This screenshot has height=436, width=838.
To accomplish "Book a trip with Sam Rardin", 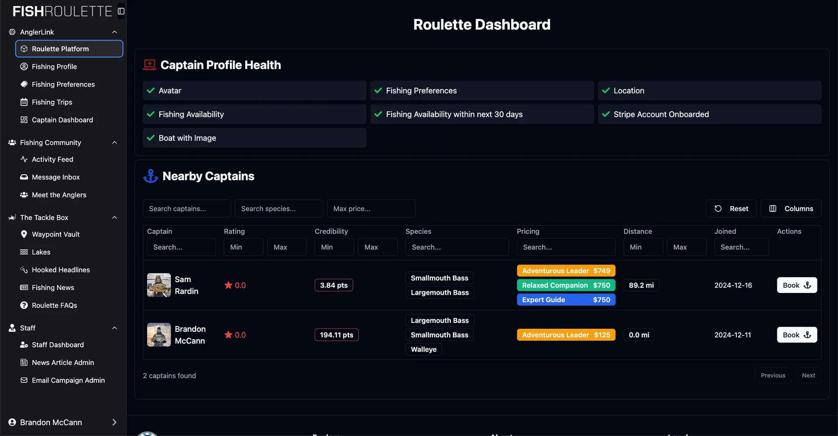I will coord(797,285).
